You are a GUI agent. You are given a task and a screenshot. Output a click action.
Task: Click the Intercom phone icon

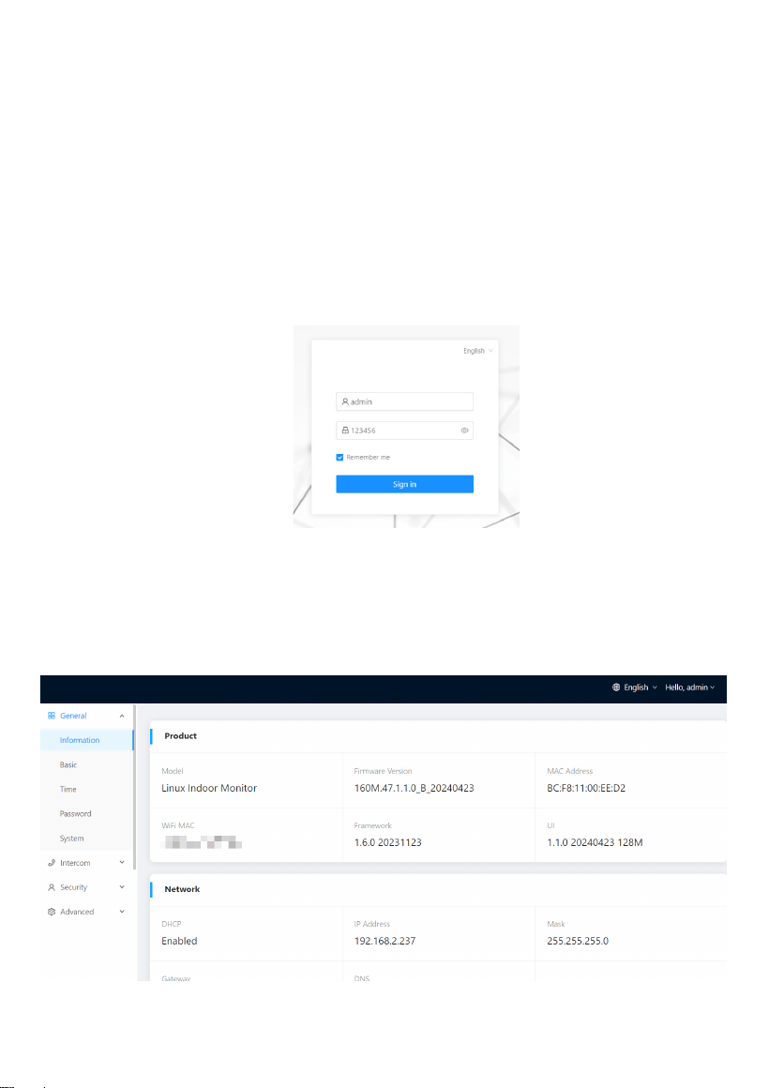52,863
